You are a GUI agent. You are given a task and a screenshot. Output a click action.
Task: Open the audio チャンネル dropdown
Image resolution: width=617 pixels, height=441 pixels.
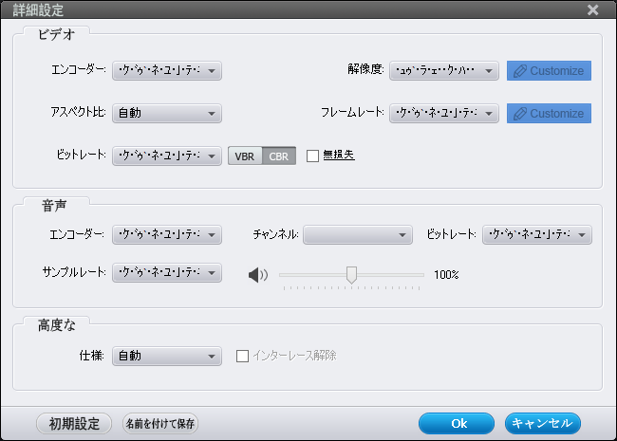(357, 234)
